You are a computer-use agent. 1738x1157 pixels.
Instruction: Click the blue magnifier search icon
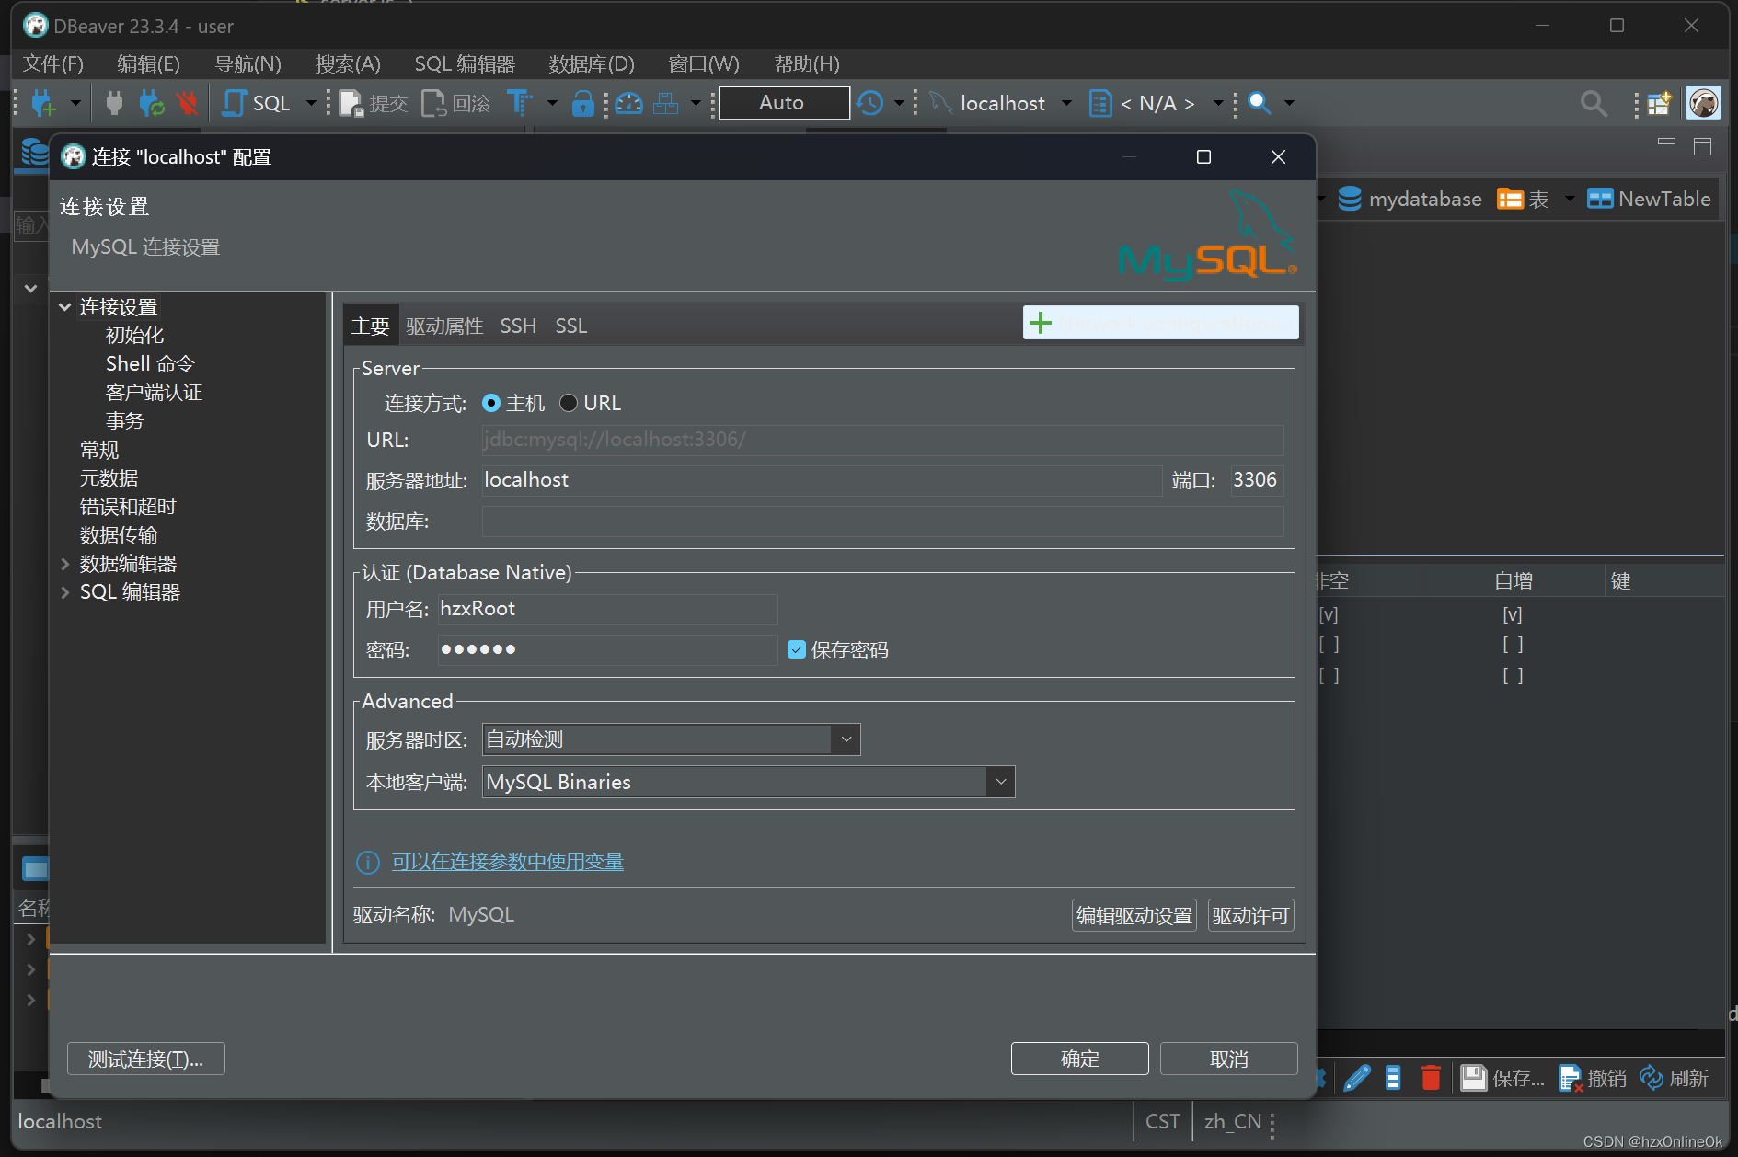coord(1260,103)
